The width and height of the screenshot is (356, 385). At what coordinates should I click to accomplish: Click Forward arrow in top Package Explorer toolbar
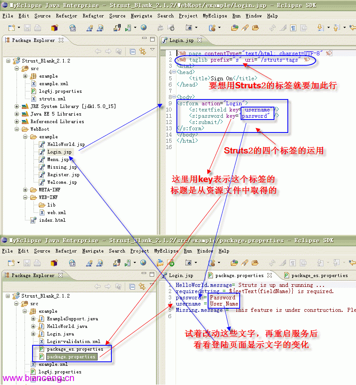pos(108,51)
